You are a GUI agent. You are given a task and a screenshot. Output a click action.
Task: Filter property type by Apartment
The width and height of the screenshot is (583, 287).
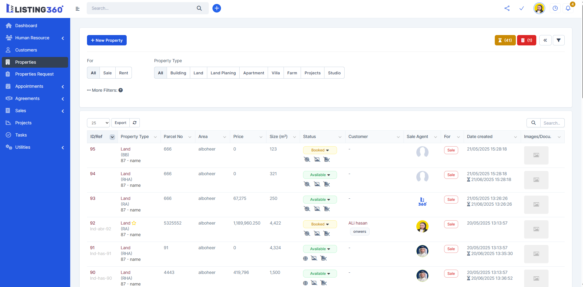[x=254, y=73]
